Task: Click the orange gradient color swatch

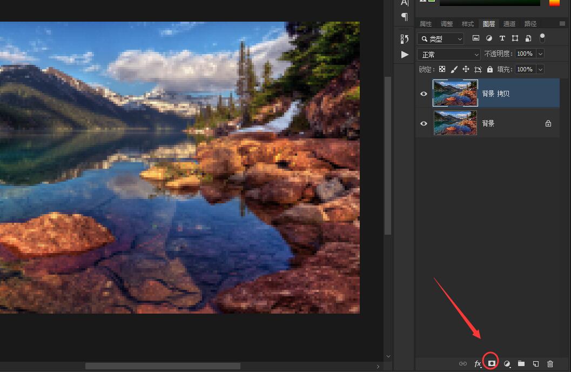Action: 554,3
